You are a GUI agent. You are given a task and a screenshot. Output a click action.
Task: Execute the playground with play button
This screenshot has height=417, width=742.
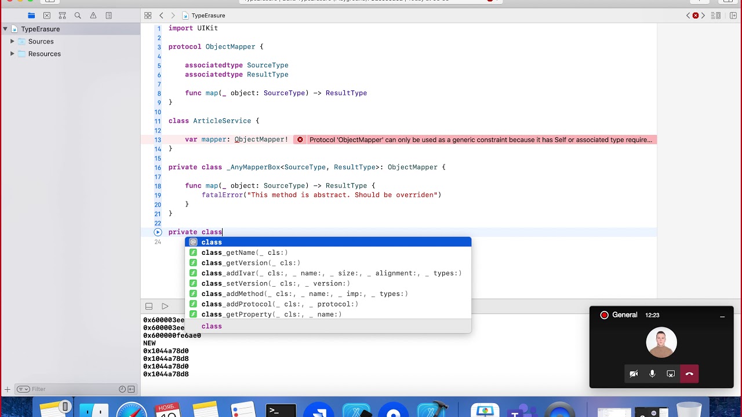165,306
